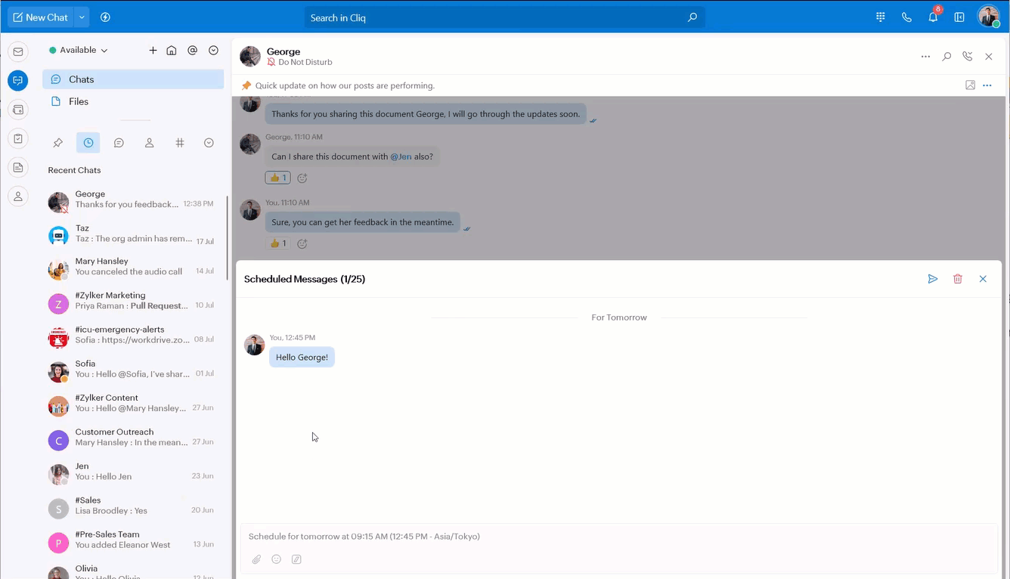Open the Taz bot chat
Image resolution: width=1010 pixels, height=579 pixels.
pos(133,234)
